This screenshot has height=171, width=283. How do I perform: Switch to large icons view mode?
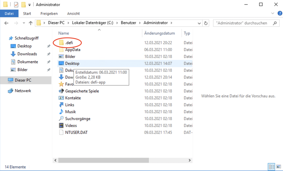click(278, 167)
